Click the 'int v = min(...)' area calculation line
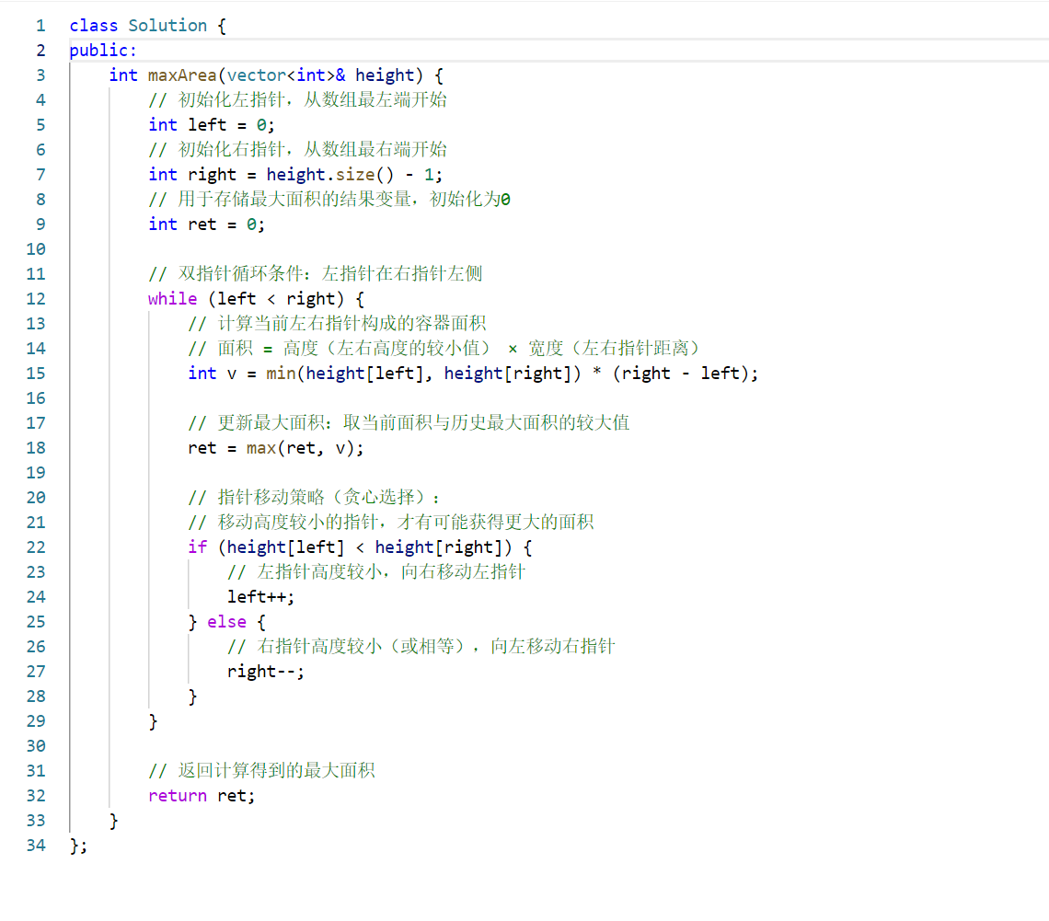 473,374
